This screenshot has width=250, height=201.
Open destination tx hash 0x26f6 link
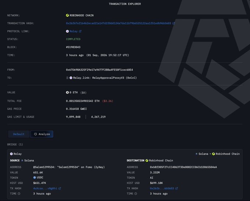[162, 189]
